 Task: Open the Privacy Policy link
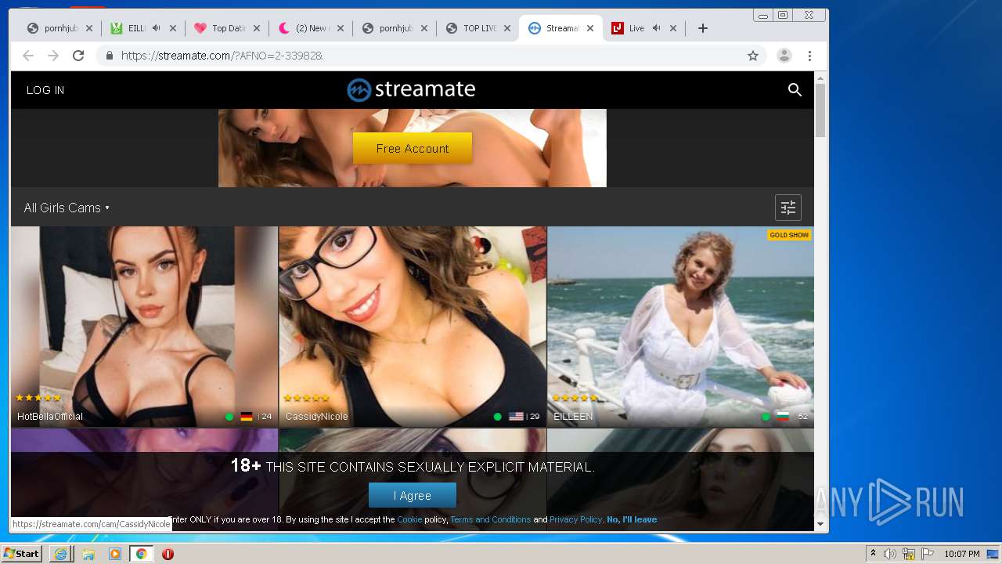click(x=575, y=519)
